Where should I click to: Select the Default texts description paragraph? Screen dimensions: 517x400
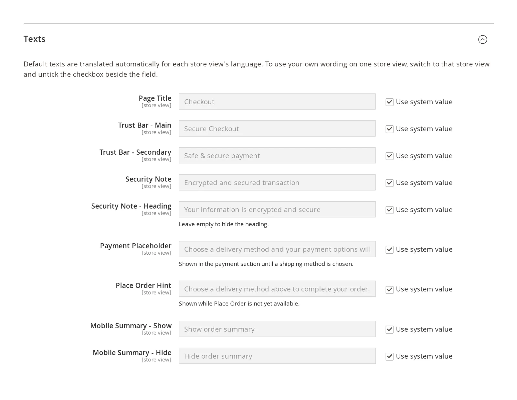(257, 69)
